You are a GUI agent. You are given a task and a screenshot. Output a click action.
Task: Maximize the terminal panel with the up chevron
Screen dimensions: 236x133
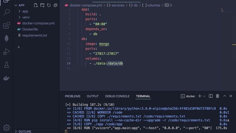(225, 96)
